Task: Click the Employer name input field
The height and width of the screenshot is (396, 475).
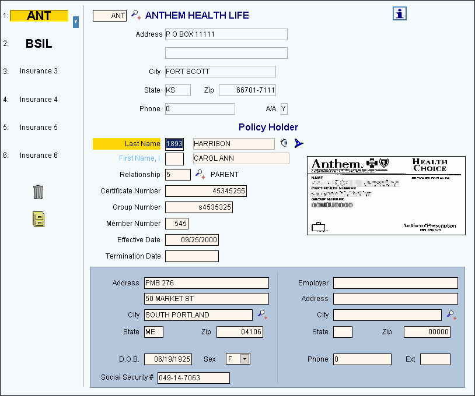Action: tap(395, 283)
